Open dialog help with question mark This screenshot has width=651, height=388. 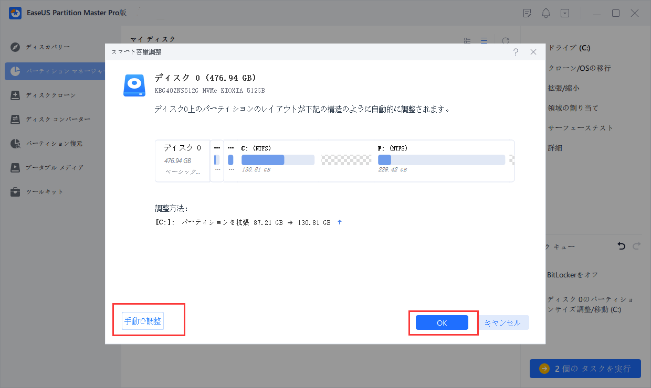tap(516, 52)
